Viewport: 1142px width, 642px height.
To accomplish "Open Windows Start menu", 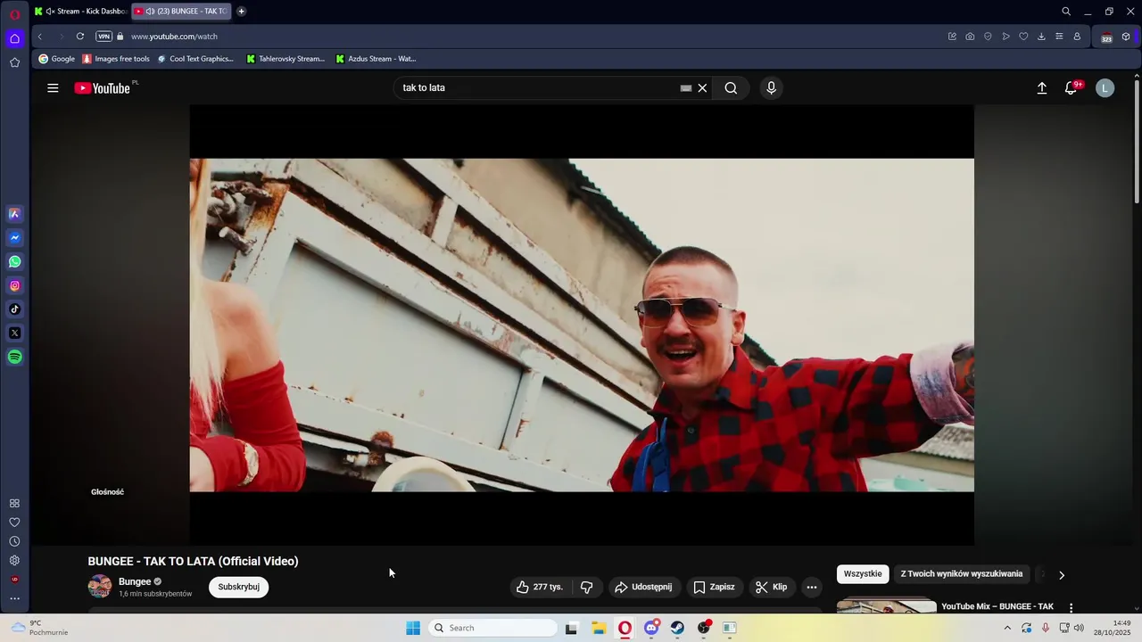I will point(413,628).
